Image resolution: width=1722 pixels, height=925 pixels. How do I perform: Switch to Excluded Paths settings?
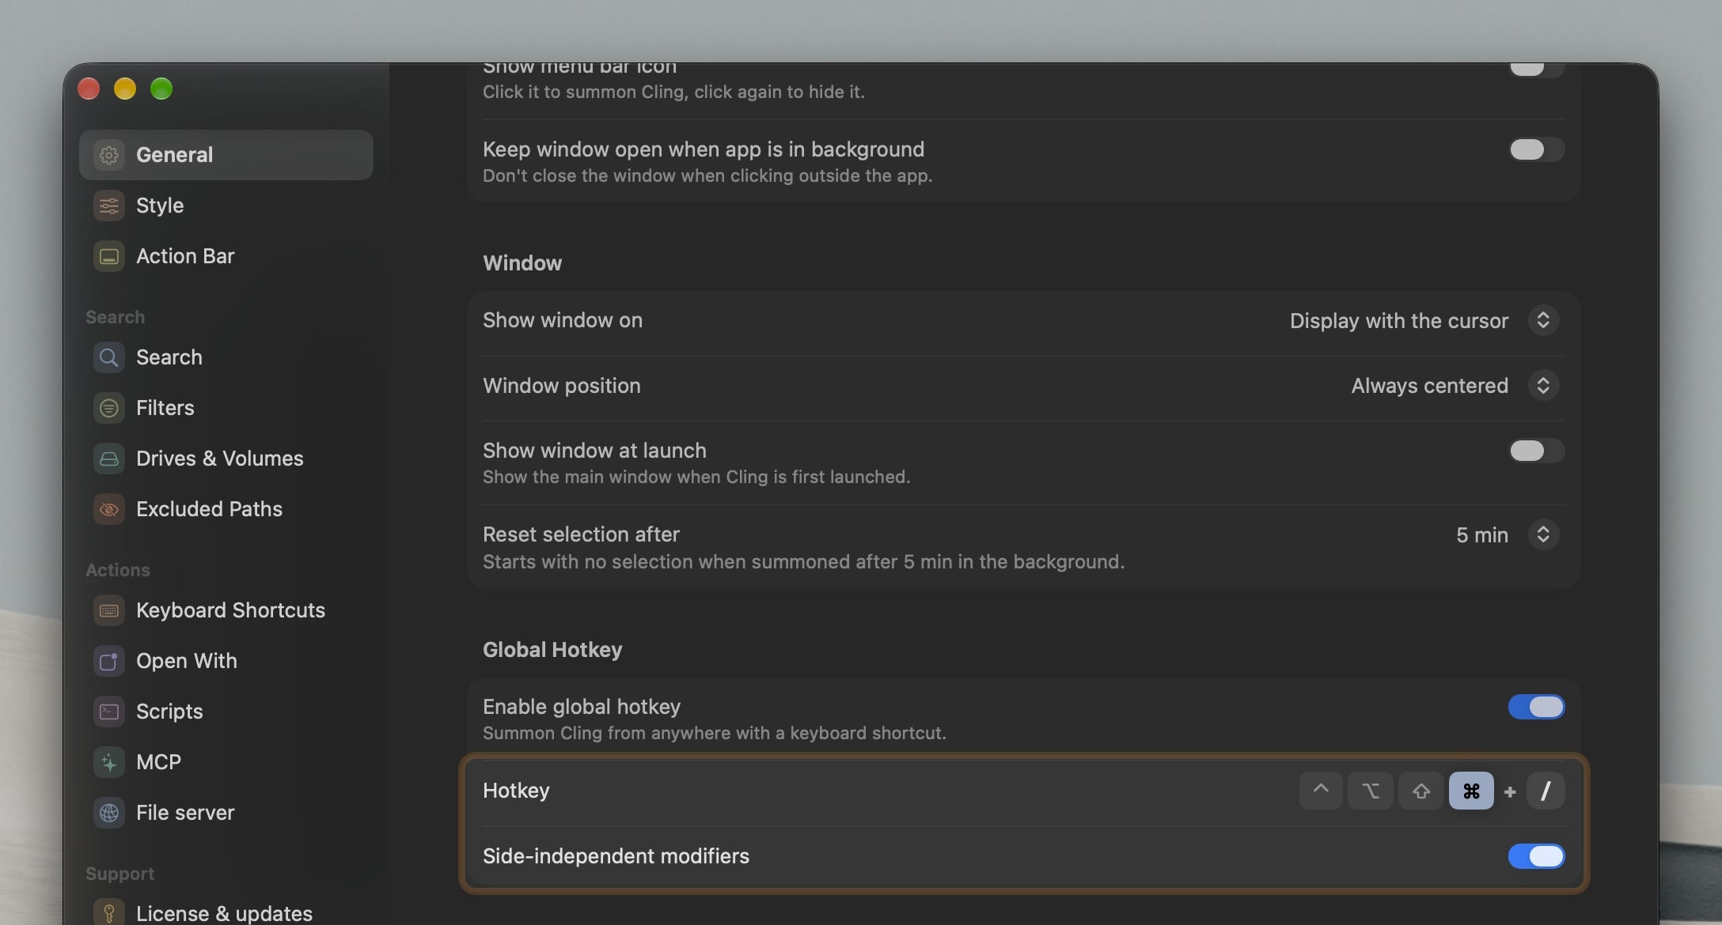pyautogui.click(x=226, y=509)
